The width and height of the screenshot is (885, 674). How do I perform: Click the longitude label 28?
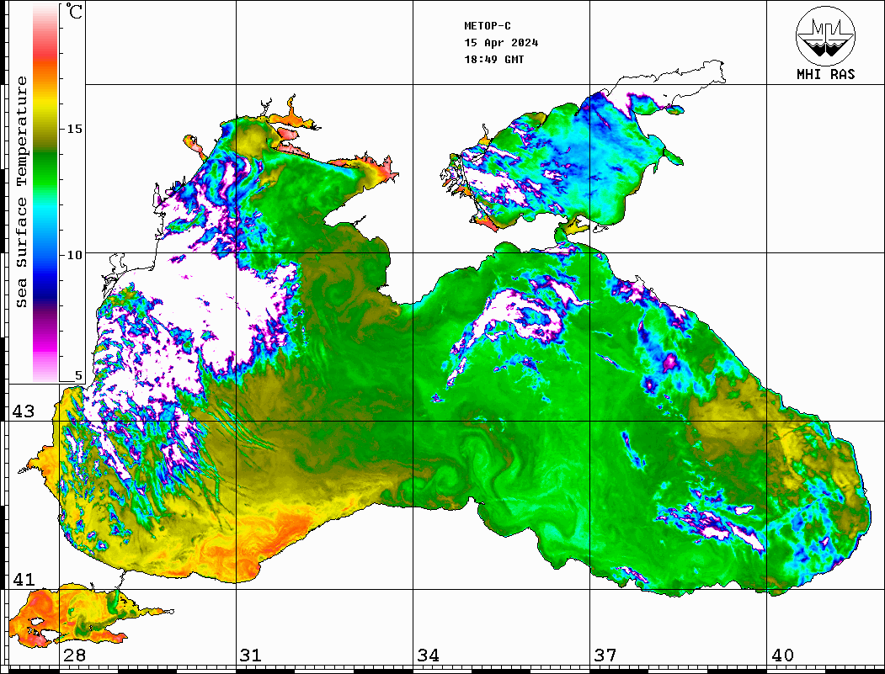tap(74, 655)
